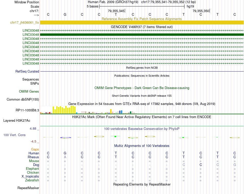
Task: Click the GTEx tissue expression bar chart
Action: tap(88, 110)
